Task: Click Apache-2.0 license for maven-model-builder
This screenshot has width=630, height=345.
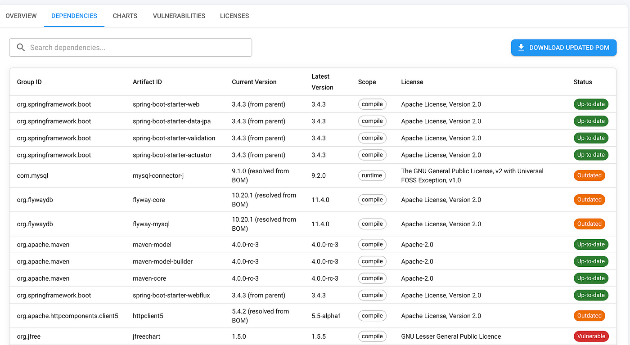Action: [x=417, y=261]
